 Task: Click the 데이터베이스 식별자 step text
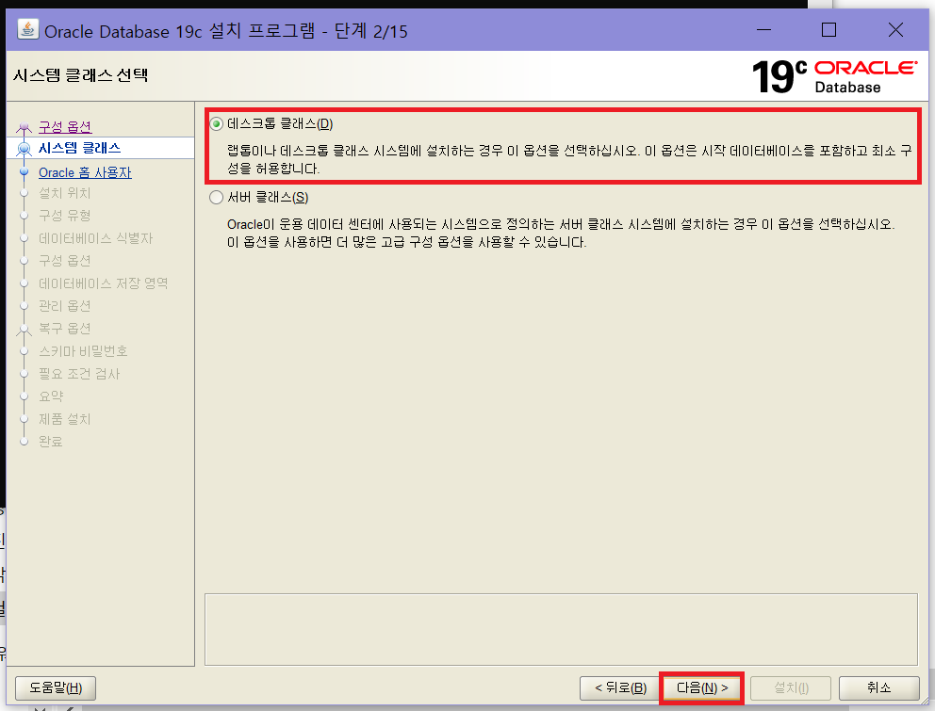(95, 238)
